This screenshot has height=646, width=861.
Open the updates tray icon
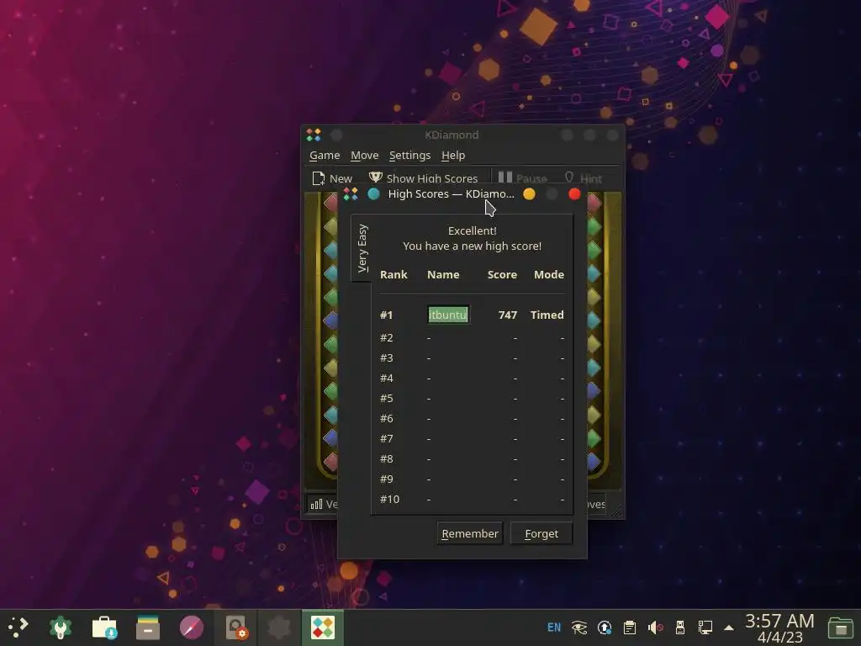click(x=605, y=627)
